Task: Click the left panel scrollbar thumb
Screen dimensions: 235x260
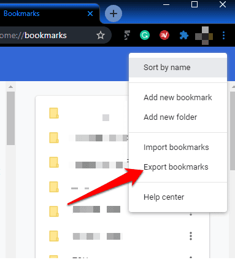Action: pyautogui.click(x=10, y=118)
